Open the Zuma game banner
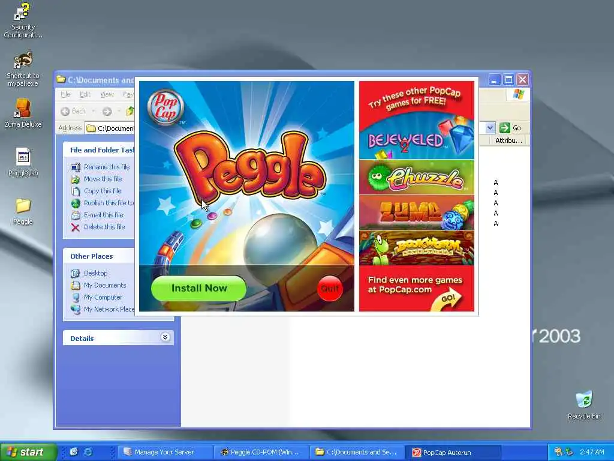Viewport: 614px width, 461px height. pyautogui.click(x=417, y=212)
